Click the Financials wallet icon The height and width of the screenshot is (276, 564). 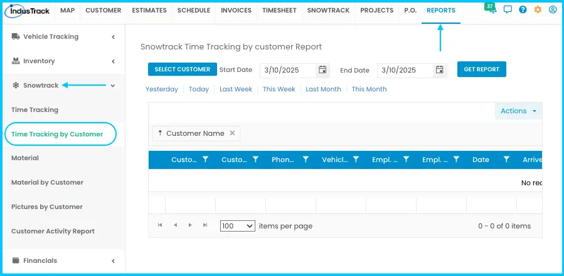(16, 260)
